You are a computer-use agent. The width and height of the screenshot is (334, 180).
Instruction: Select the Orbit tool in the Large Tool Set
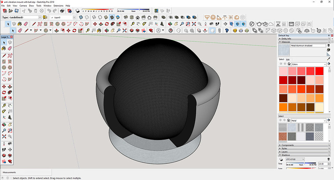pyautogui.click(x=4, y=125)
